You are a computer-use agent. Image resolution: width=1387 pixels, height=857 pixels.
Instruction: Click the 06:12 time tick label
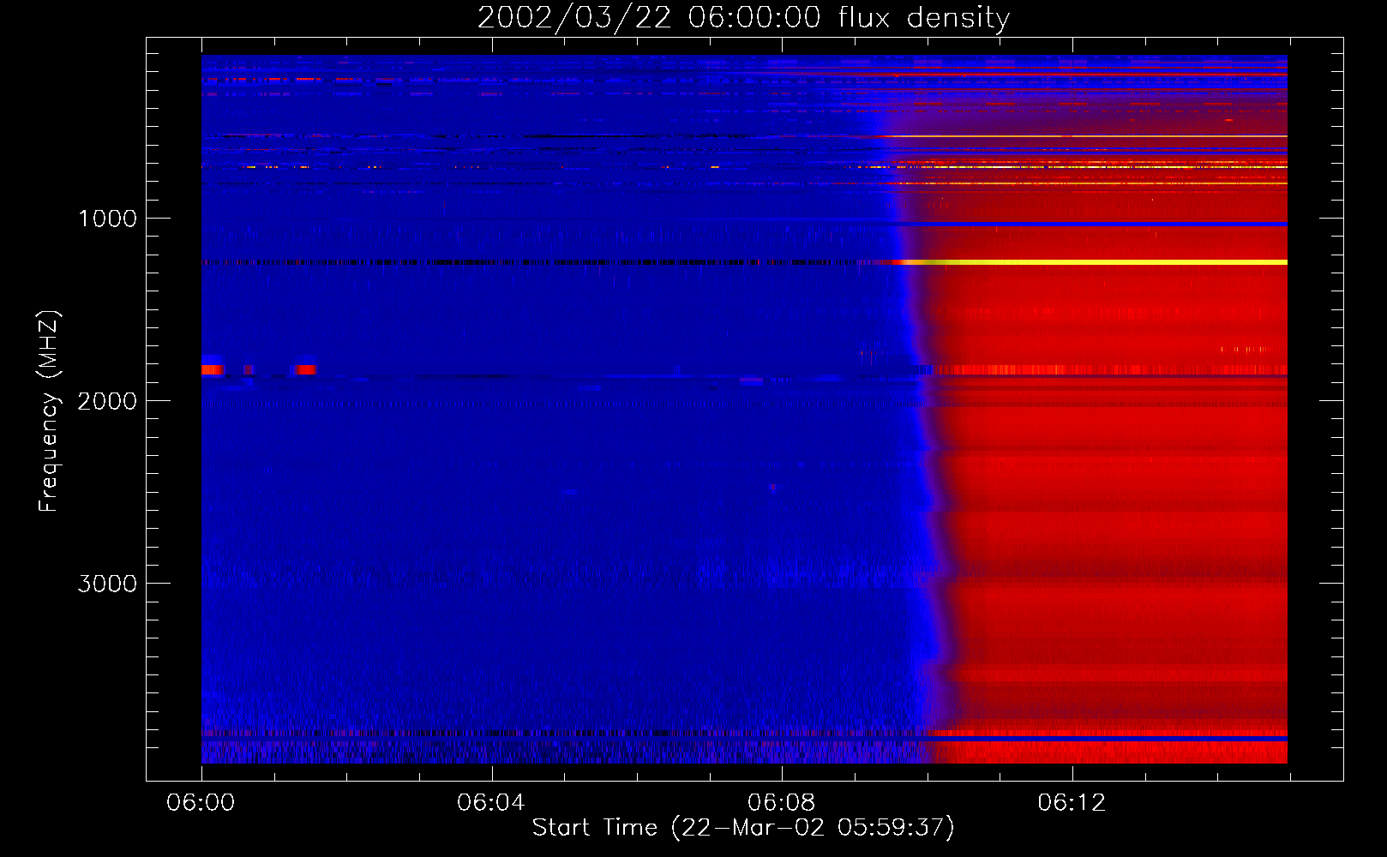pyautogui.click(x=1072, y=803)
